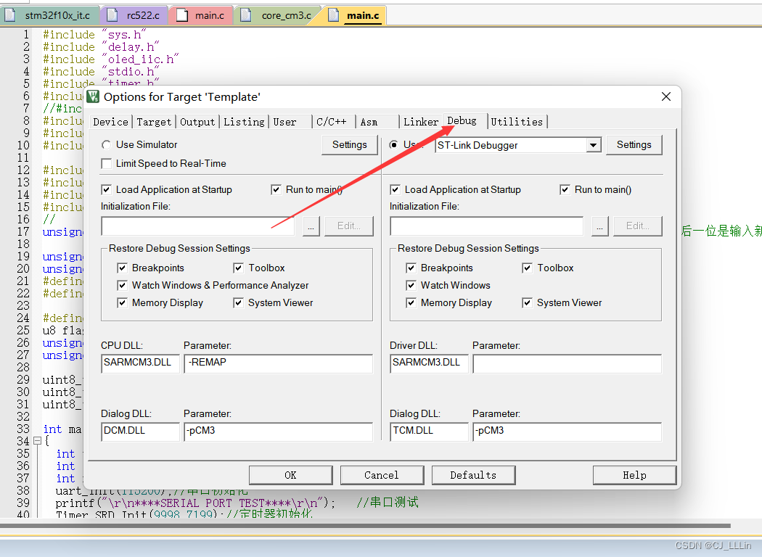The image size is (762, 557).
Task: Click the document icon on core_cm3.c tab
Action: point(247,15)
